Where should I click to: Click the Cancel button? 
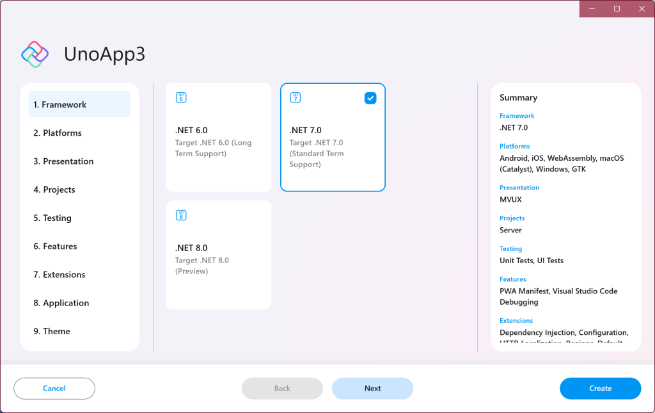(54, 388)
